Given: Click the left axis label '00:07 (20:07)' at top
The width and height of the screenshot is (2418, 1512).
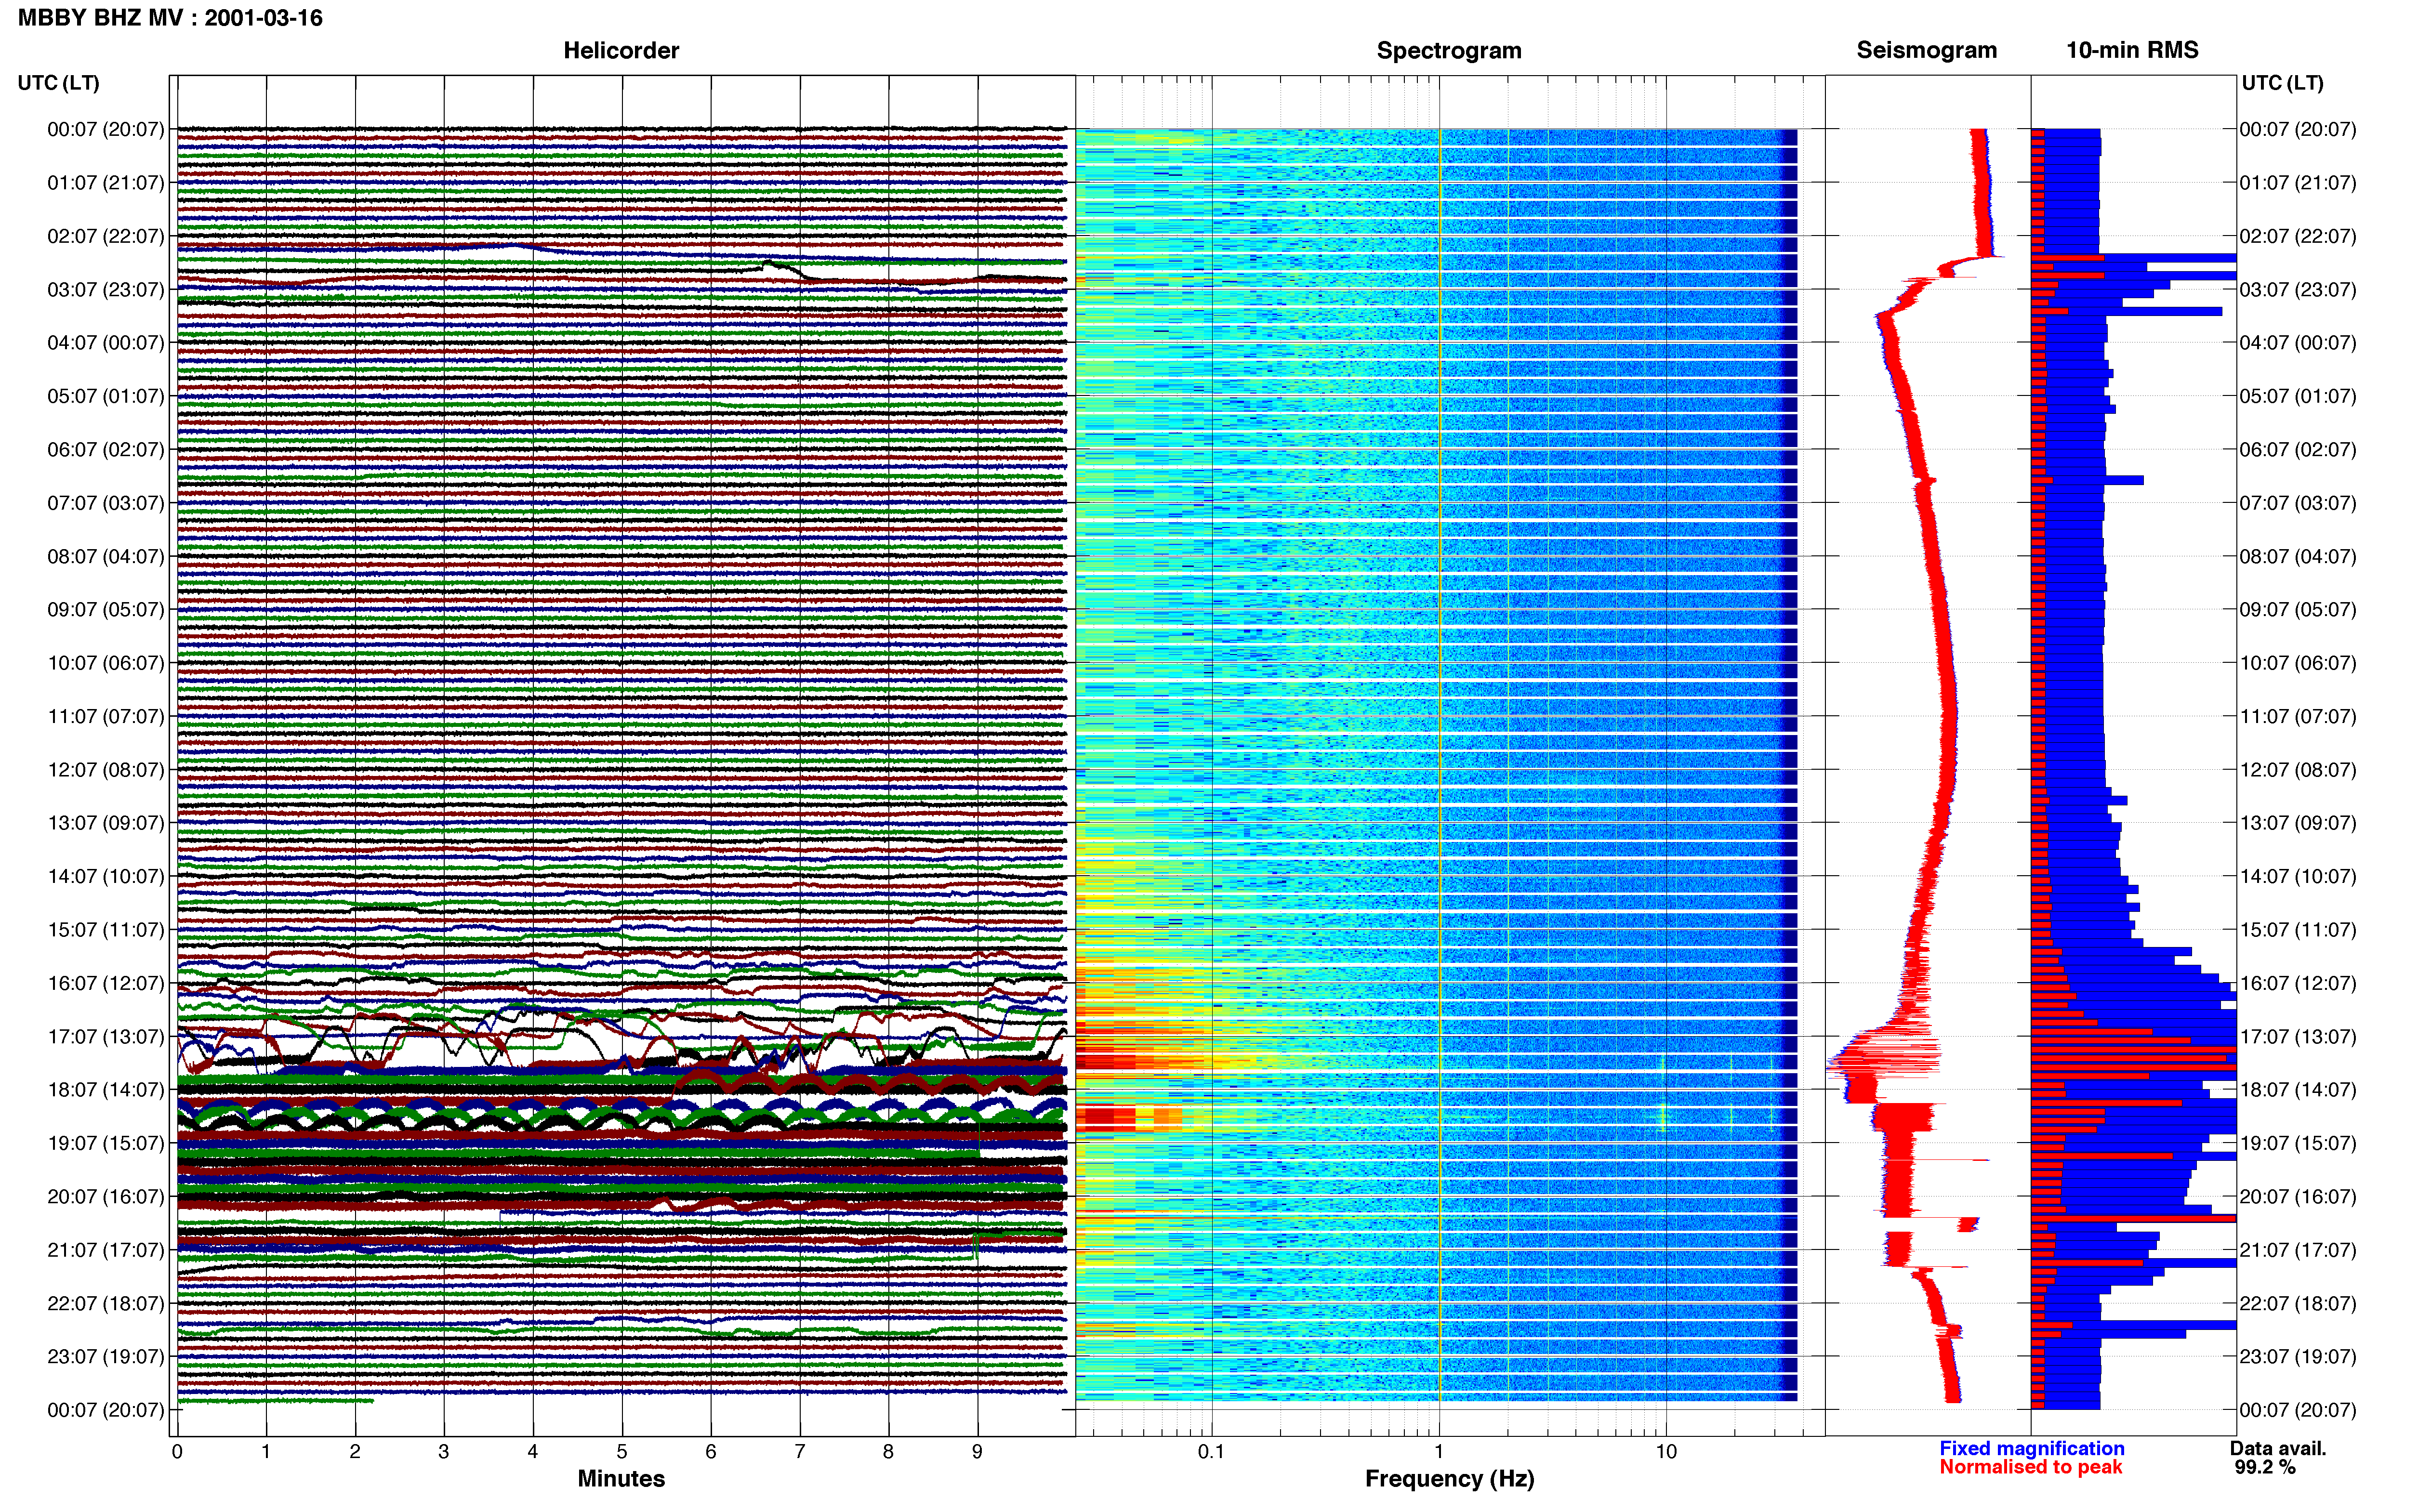Looking at the screenshot, I should (106, 129).
